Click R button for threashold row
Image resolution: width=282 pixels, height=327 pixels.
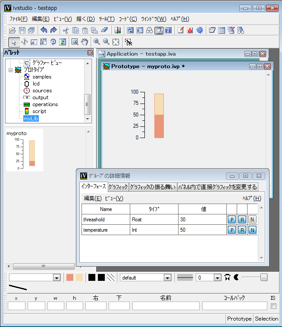click(242, 220)
